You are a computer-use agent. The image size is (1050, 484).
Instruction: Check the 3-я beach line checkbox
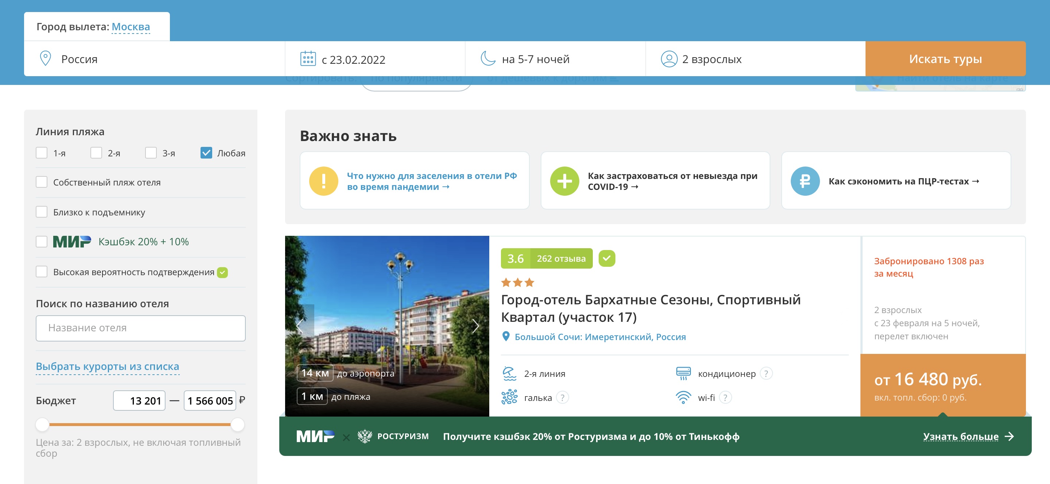151,153
